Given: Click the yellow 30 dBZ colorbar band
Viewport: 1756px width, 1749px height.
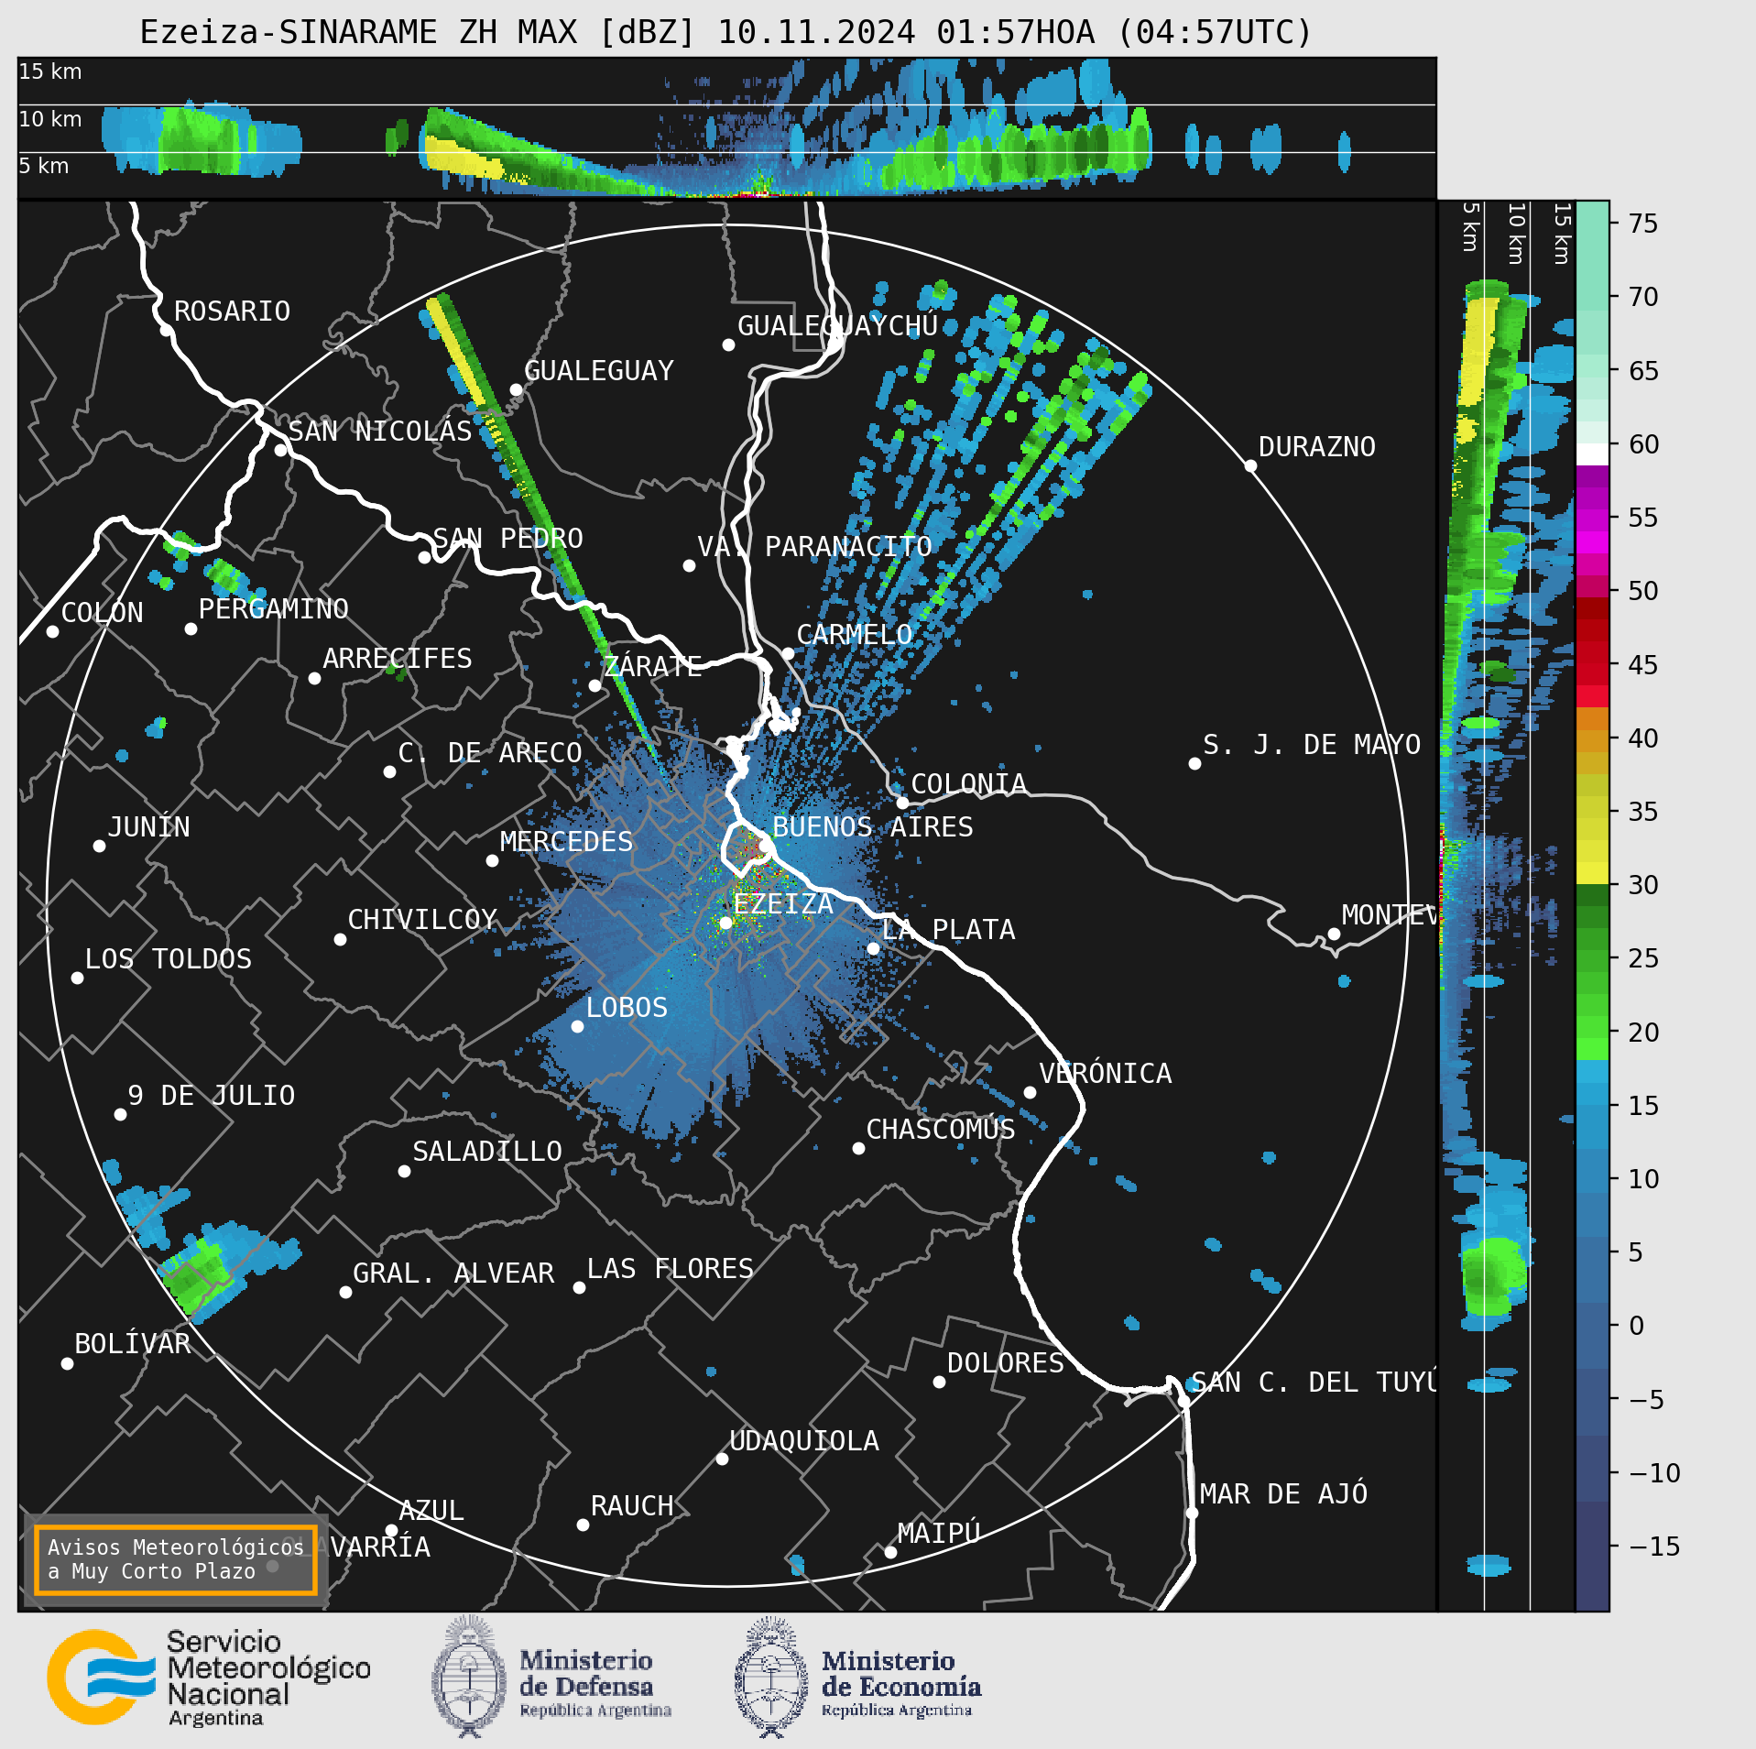Looking at the screenshot, I should (x=1592, y=873).
